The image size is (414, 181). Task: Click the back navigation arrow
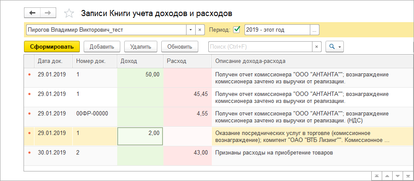32,13
